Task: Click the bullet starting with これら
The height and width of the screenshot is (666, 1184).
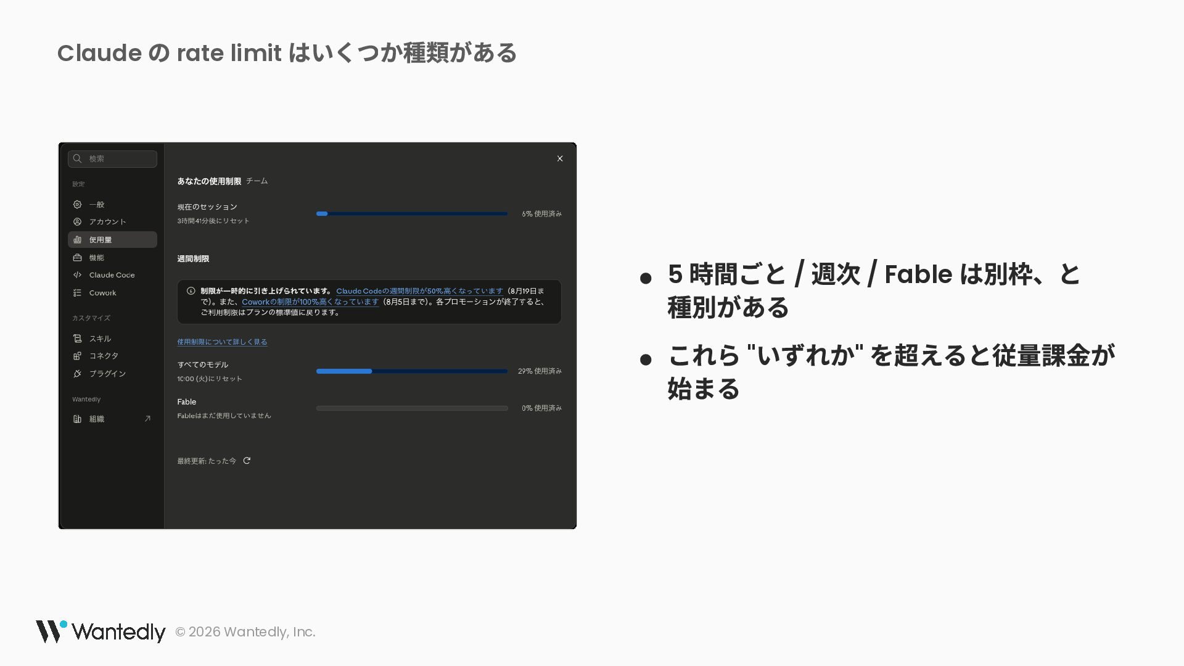Action: 891,372
